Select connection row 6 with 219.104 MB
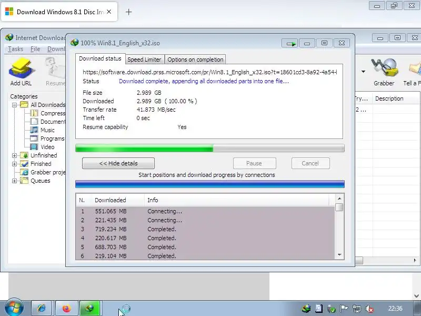This screenshot has width=421, height=316. tap(205, 256)
